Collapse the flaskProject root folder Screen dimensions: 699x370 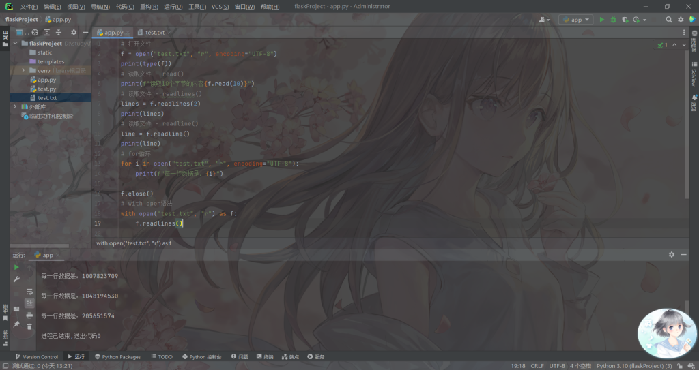(x=15, y=43)
